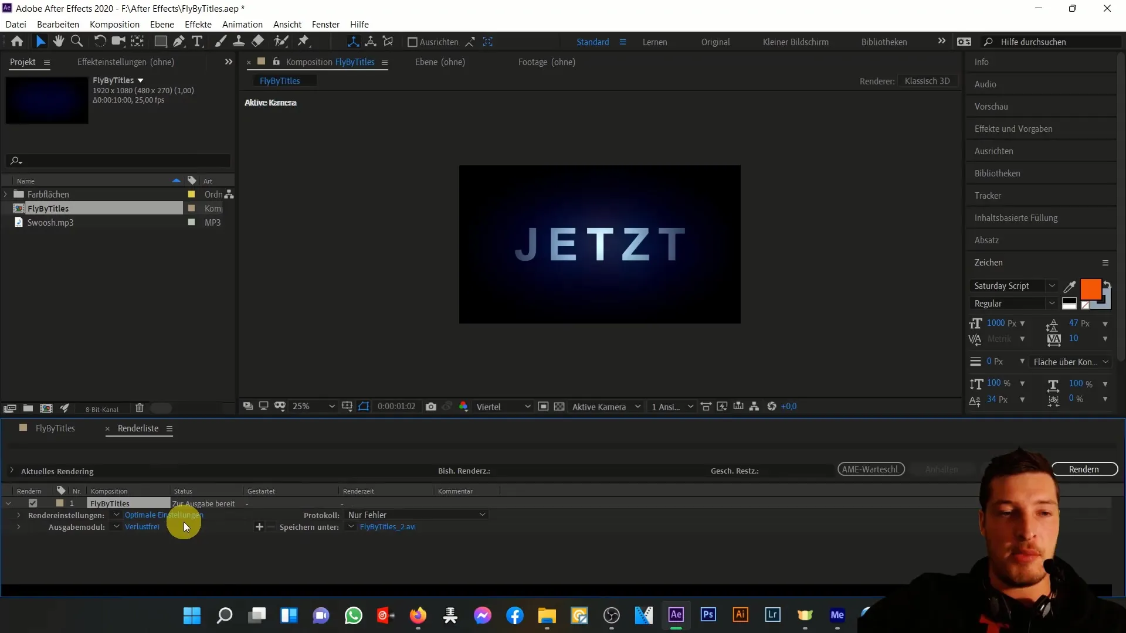Select the Rotation tool

tap(100, 42)
